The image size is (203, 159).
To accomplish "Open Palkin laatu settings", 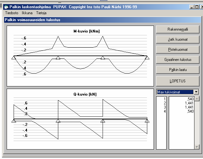I will click(178, 70).
